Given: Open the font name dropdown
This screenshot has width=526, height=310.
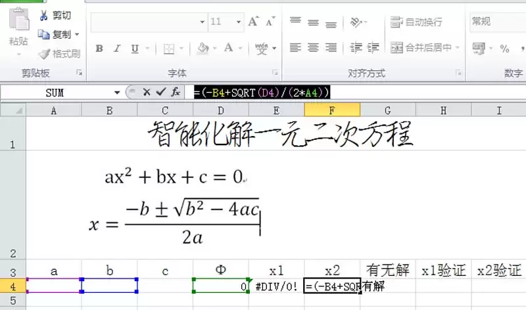Looking at the screenshot, I should (202, 22).
